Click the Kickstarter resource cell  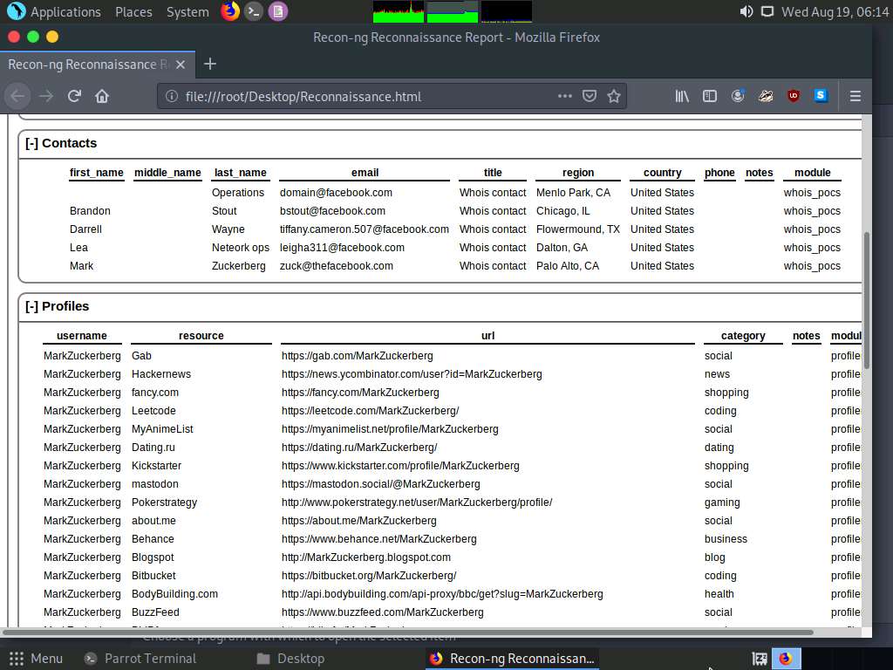(156, 466)
